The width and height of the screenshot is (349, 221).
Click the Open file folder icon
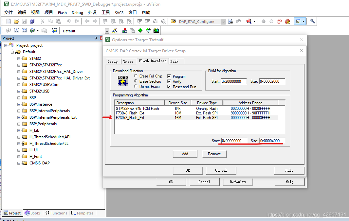pos(16,21)
